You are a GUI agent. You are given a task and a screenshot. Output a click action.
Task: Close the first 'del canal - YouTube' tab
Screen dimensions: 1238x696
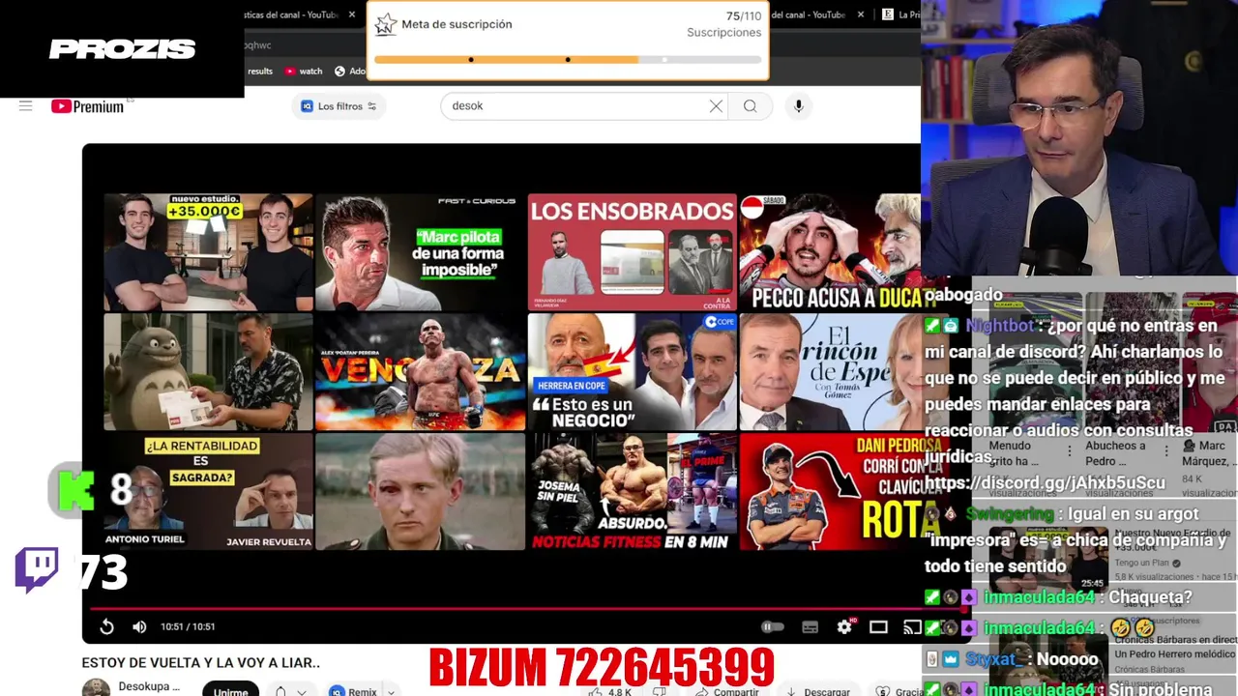tap(352, 14)
